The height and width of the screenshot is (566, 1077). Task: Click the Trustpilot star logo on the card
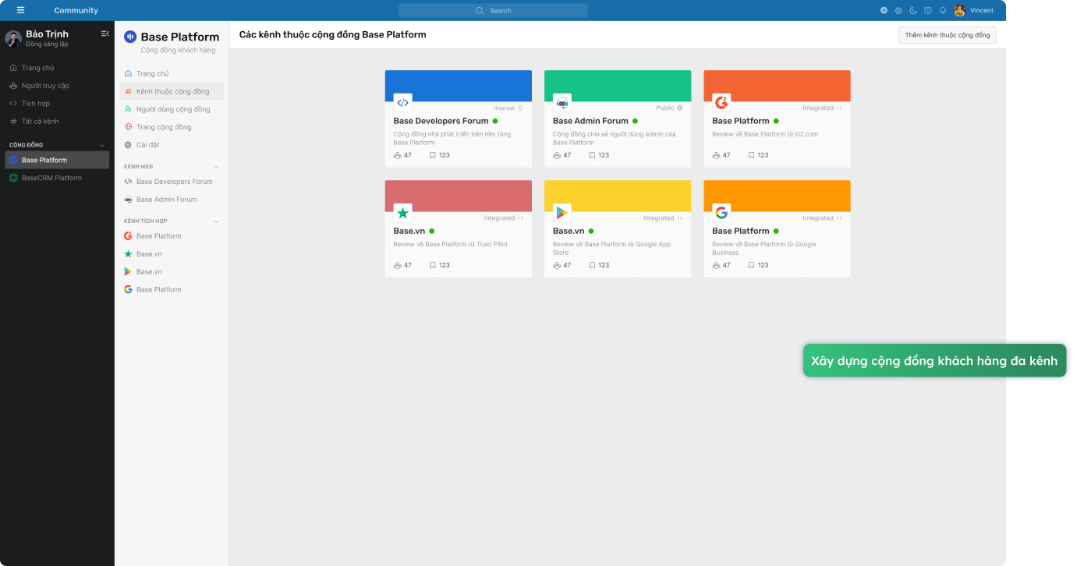[402, 212]
